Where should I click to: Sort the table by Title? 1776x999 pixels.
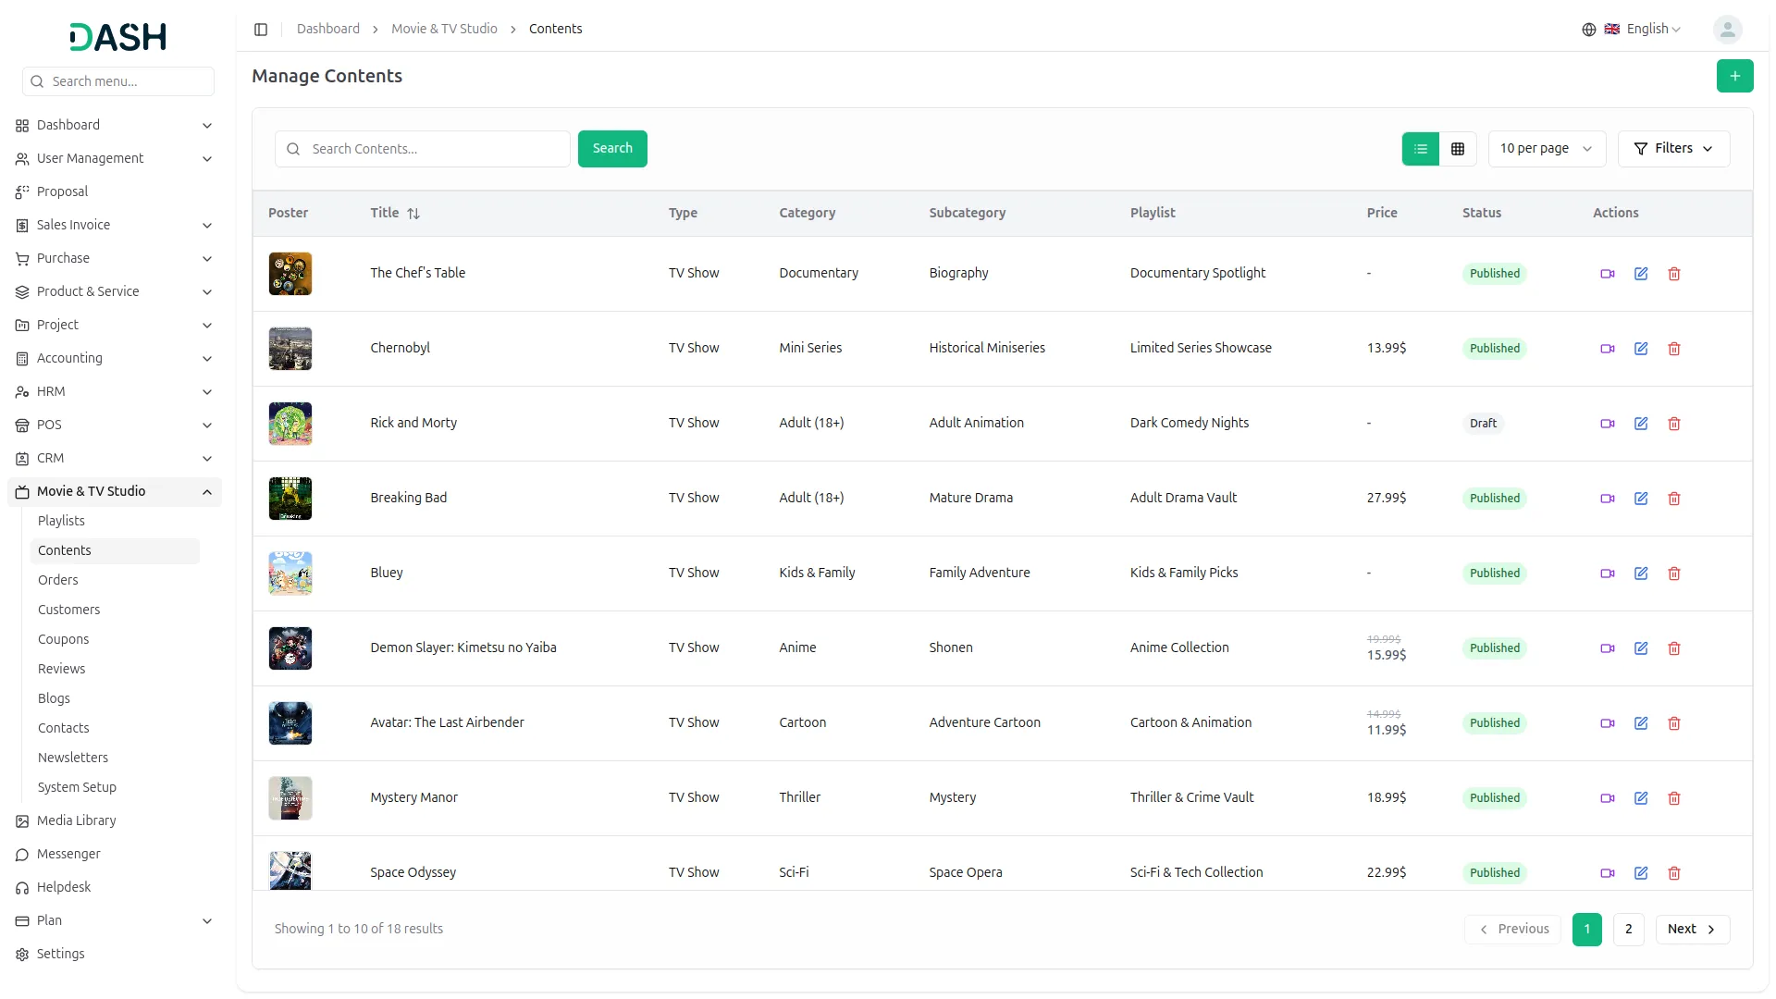pos(395,213)
